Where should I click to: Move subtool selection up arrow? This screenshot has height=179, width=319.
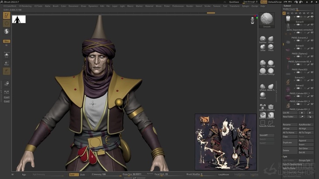[302, 113]
